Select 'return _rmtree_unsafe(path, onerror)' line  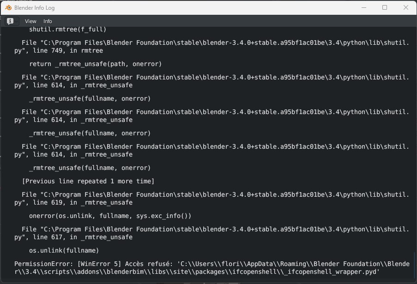coord(96,64)
